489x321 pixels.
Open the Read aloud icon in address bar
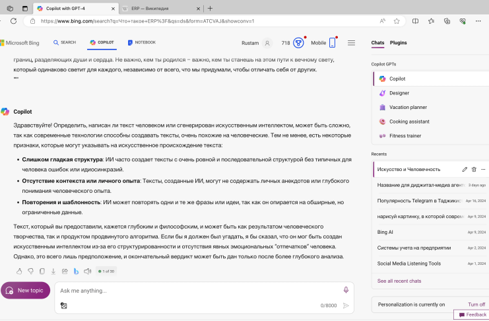coord(382,21)
